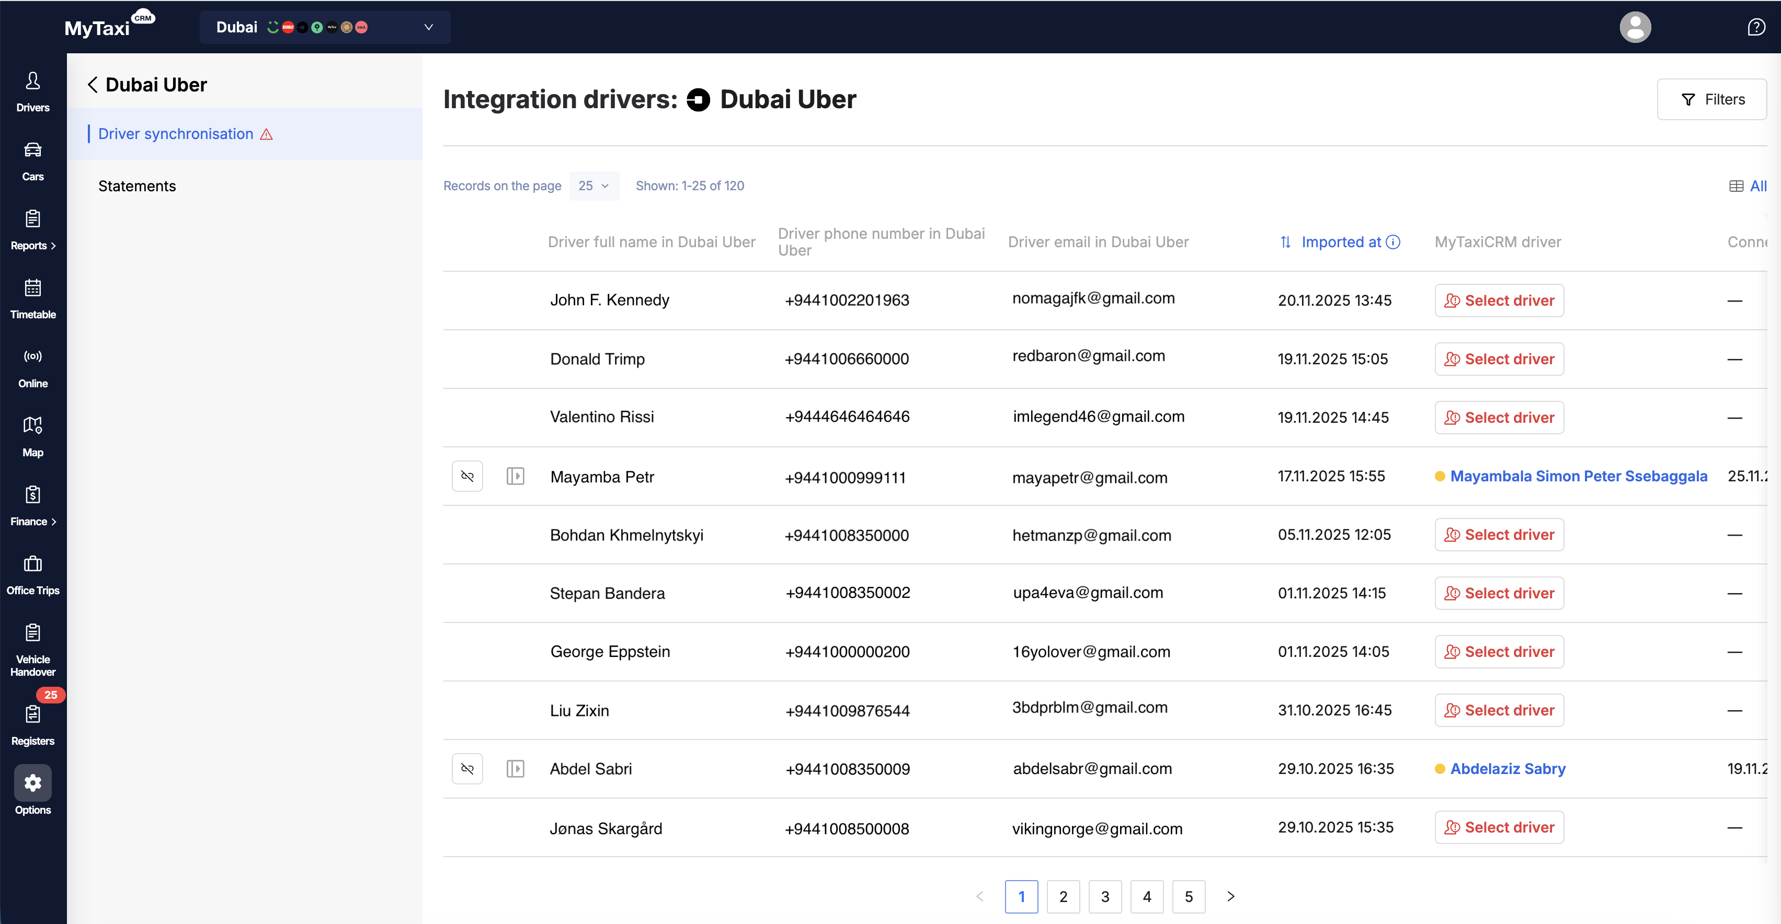Open the Timetable section
This screenshot has height=924, width=1781.
(32, 299)
